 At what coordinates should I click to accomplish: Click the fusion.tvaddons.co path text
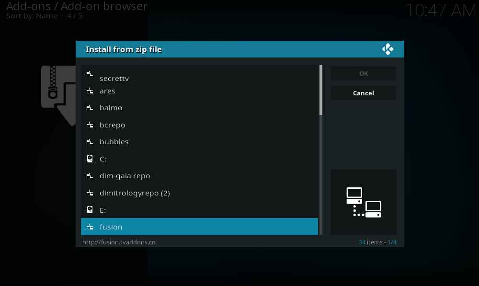click(x=119, y=242)
